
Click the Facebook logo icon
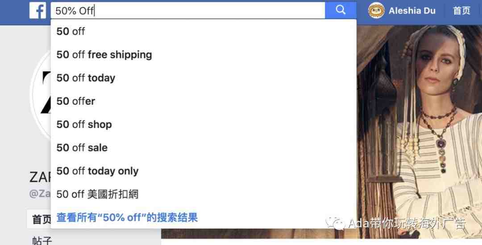click(x=38, y=10)
